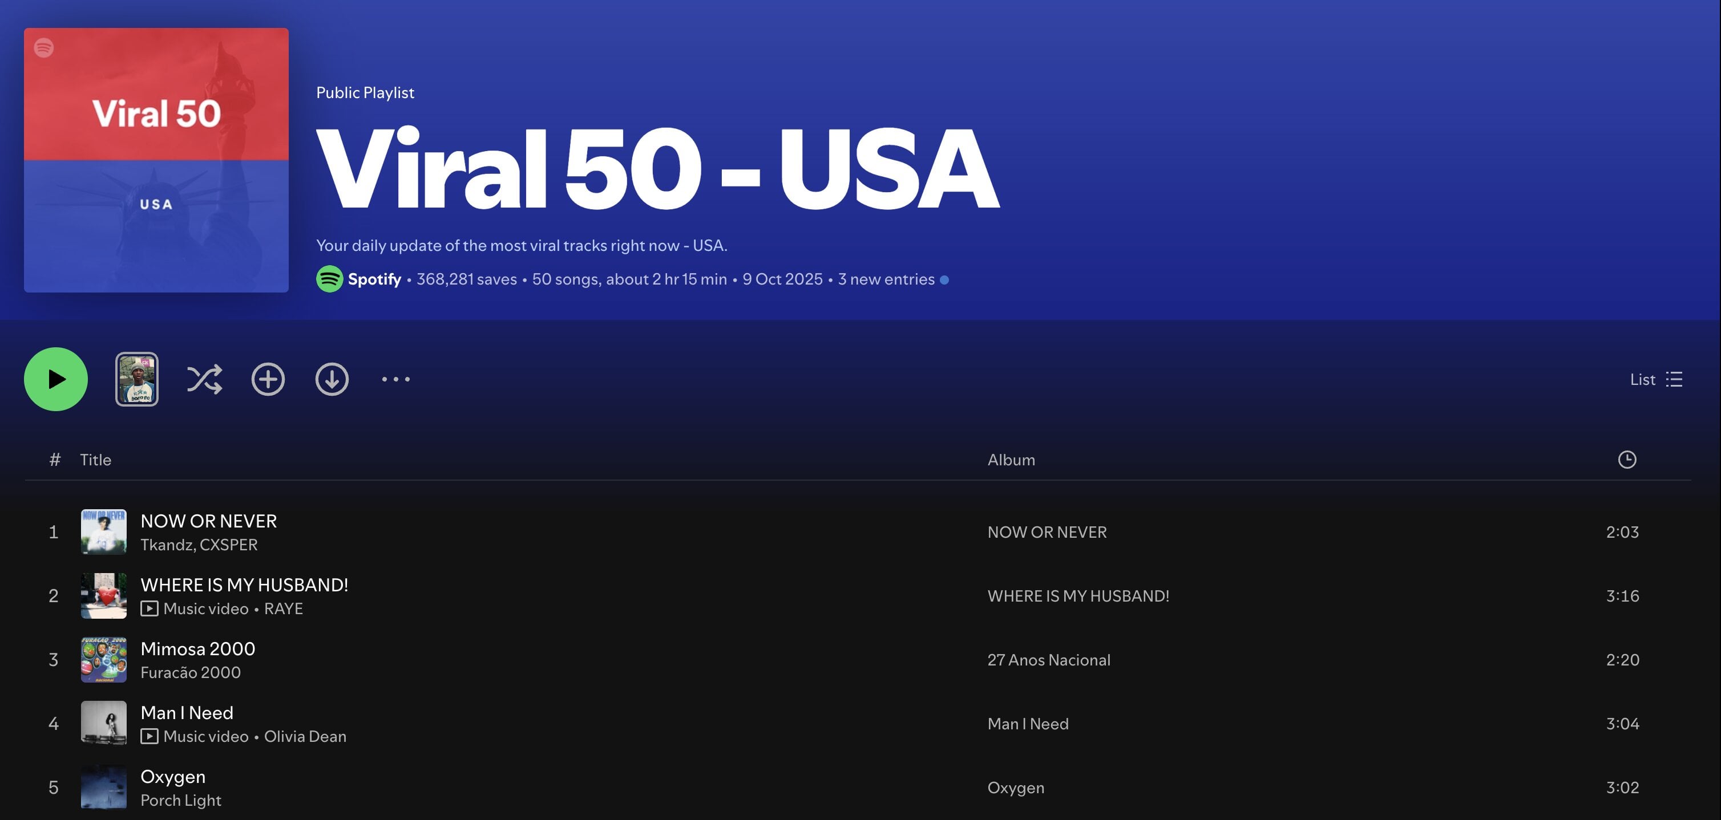Select the Oxygen track title
The width and height of the screenshot is (1721, 820).
[x=173, y=777]
